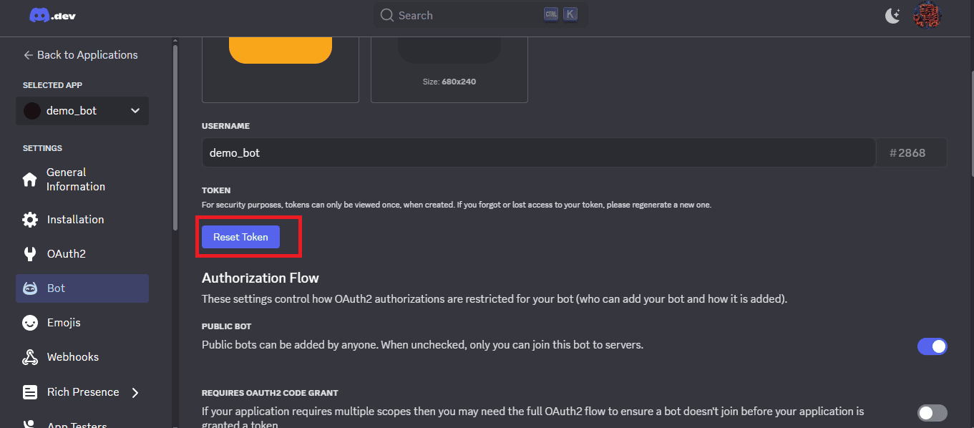Click the demo_bot username field
Screen dimensions: 974x428
click(x=538, y=152)
